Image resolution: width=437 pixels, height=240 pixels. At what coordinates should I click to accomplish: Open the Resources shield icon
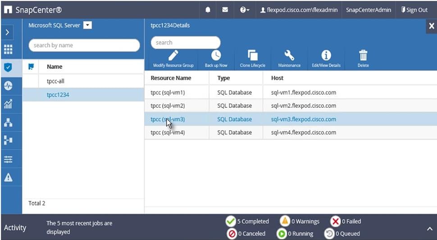point(8,67)
